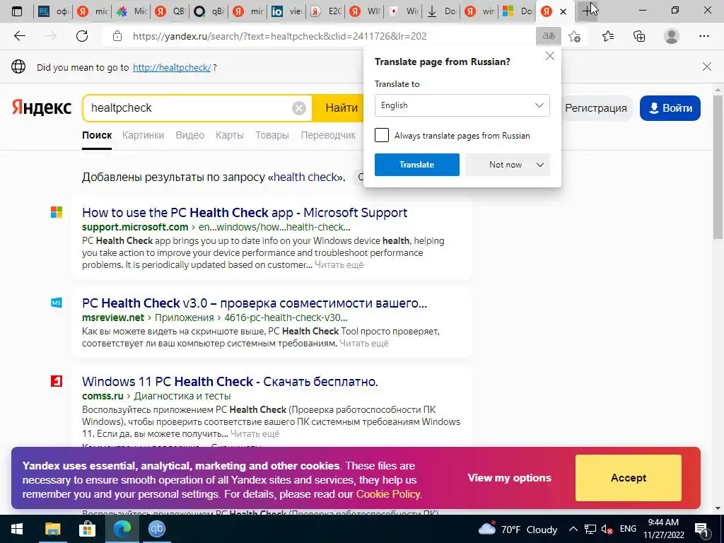Screen dimensions: 724x543
Task: Open the Collections icon in the toolbar
Action: [x=639, y=36]
